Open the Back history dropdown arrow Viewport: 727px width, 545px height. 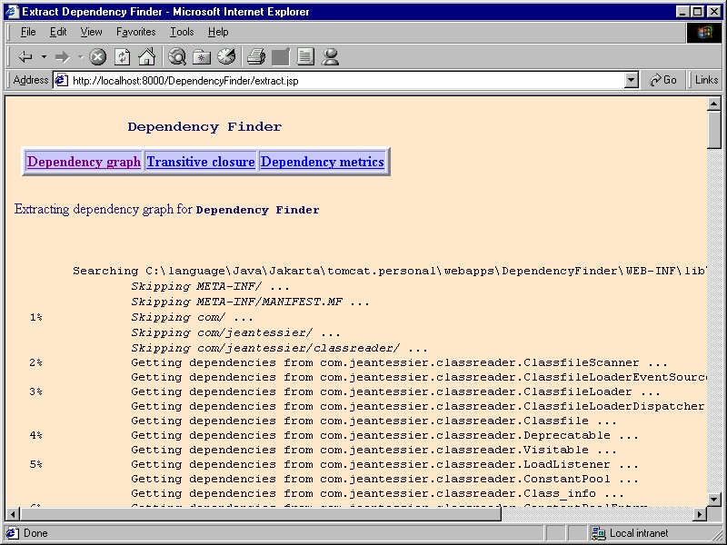tap(44, 57)
